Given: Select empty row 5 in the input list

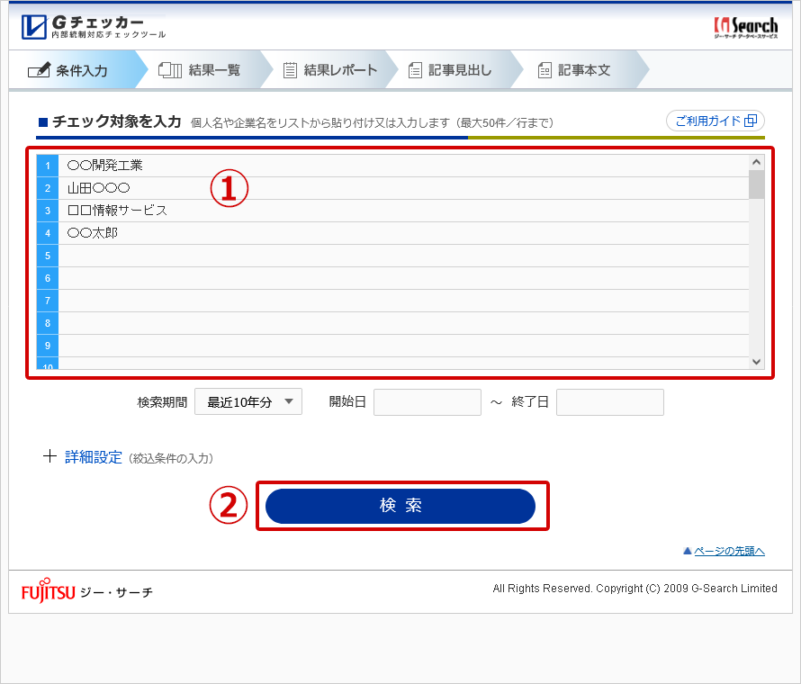Looking at the screenshot, I should [403, 256].
